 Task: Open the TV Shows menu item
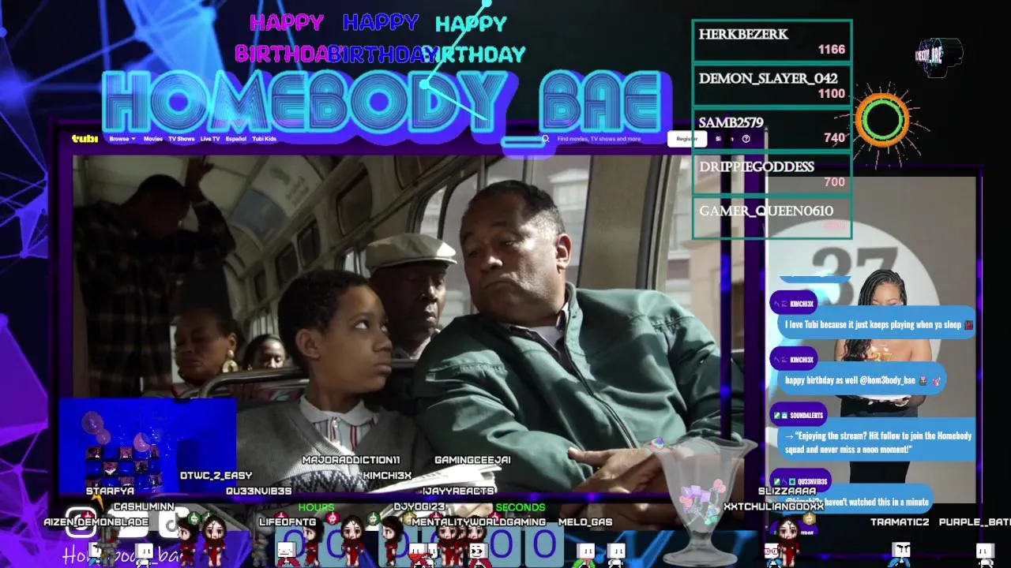click(x=182, y=139)
